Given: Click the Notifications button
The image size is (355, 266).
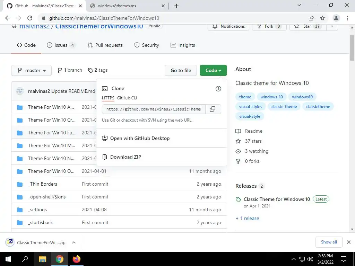Looking at the screenshot, I should 228,26.
